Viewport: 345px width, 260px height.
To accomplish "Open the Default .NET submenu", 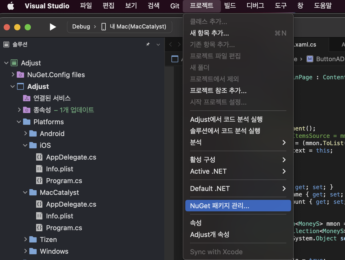I will point(238,189).
